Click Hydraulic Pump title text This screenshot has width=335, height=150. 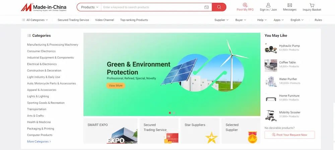pos(289,45)
